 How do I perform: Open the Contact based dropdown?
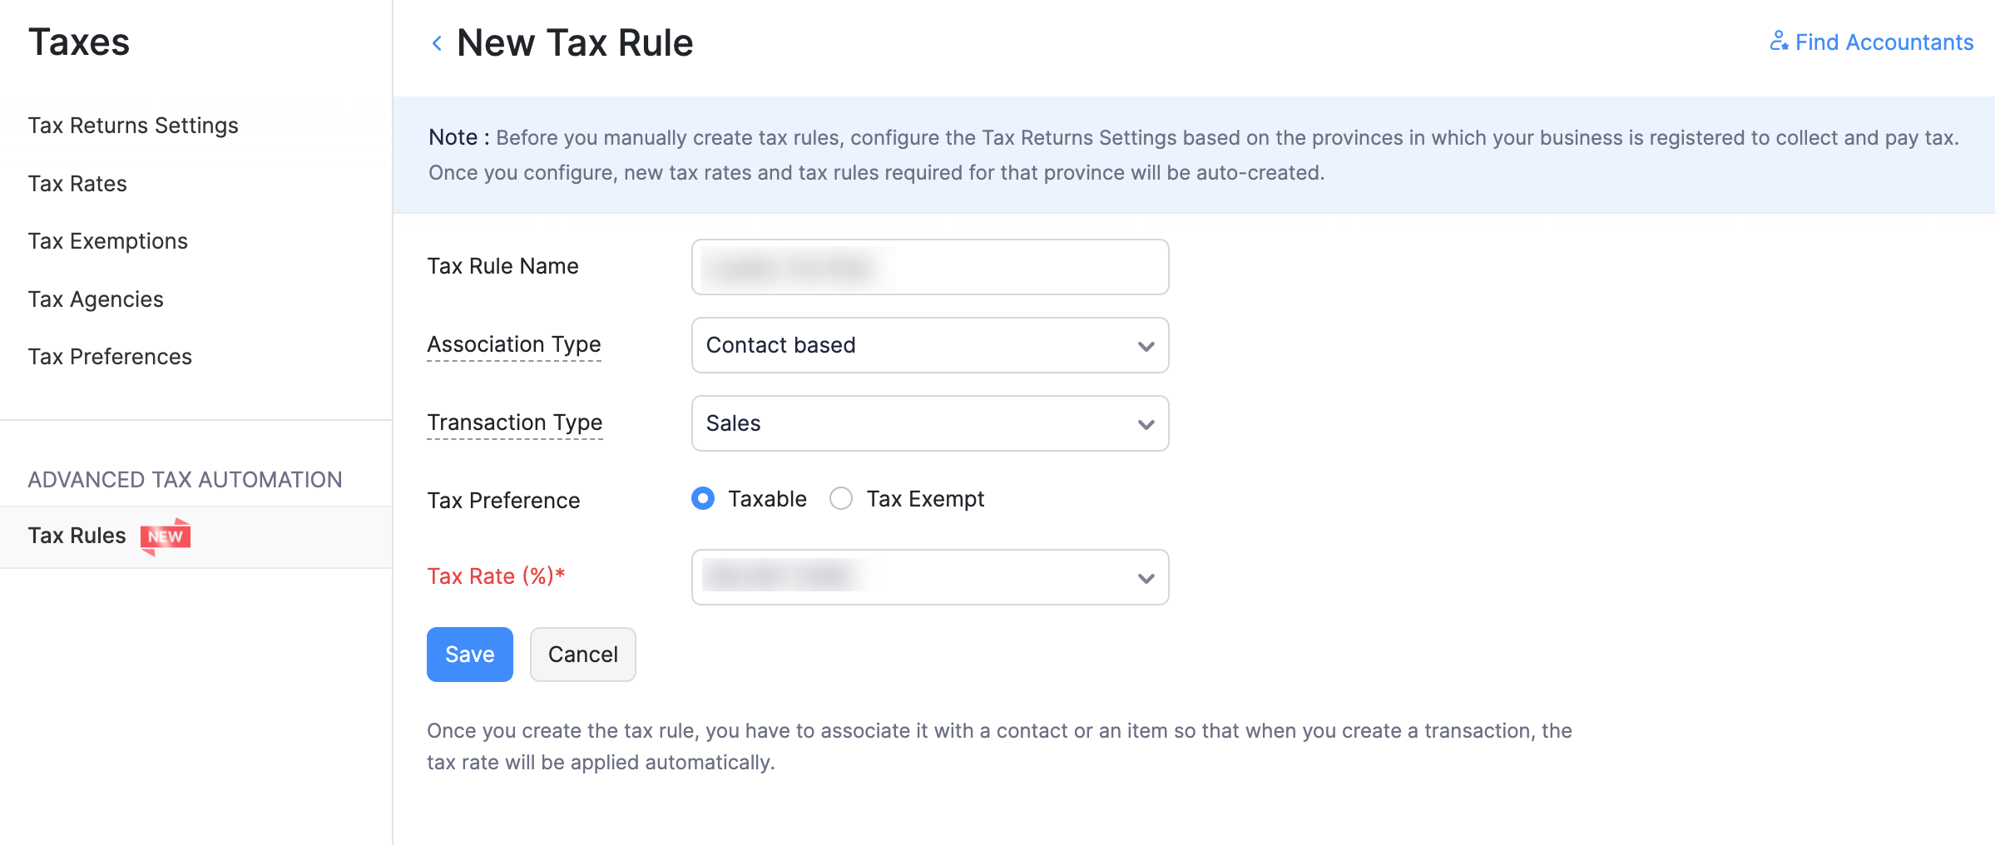tap(929, 345)
